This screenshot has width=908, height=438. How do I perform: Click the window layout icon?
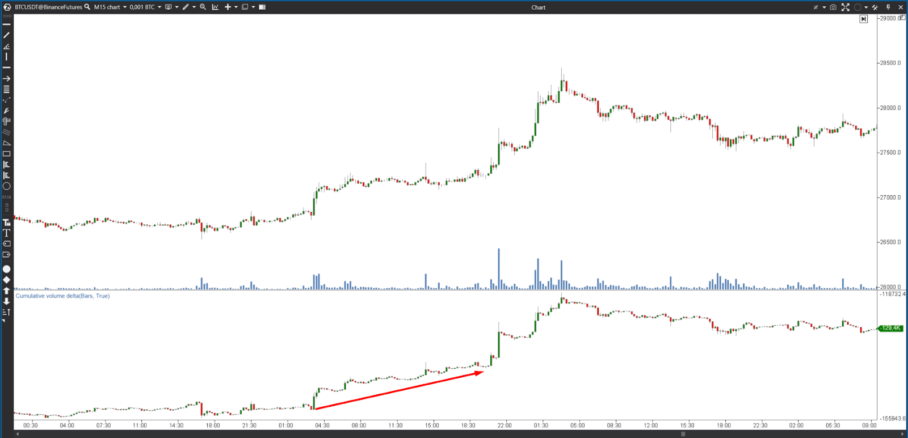tap(245, 7)
